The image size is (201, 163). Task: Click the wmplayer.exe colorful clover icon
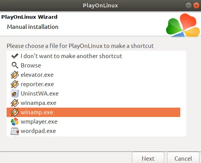pyautogui.click(x=15, y=122)
